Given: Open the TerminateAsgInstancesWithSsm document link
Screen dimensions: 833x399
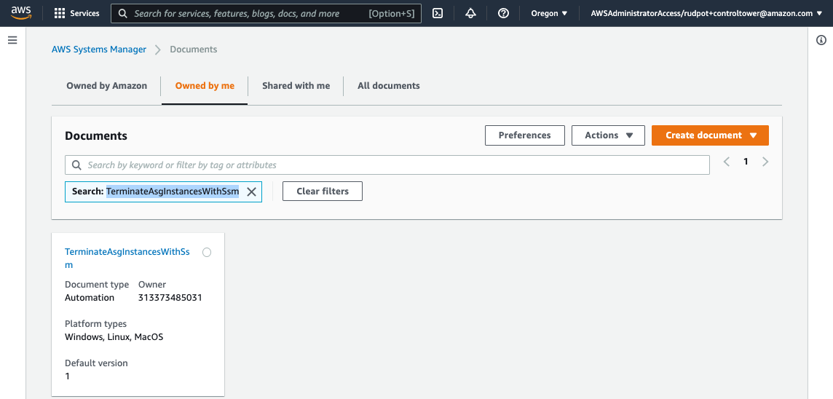Looking at the screenshot, I should pos(127,258).
